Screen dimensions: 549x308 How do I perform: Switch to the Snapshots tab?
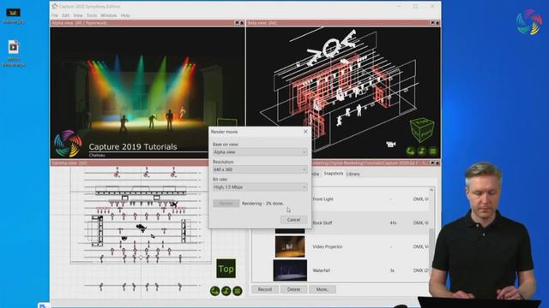point(334,174)
